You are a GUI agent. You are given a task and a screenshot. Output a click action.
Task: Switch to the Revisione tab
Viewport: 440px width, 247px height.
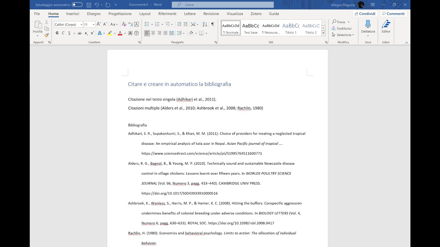click(x=211, y=14)
